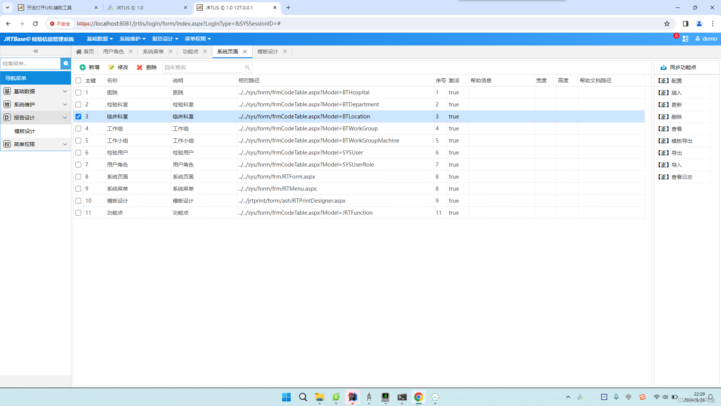Check the row 6 检验用户 checkbox
This screenshot has width=721, height=406.
78,153
